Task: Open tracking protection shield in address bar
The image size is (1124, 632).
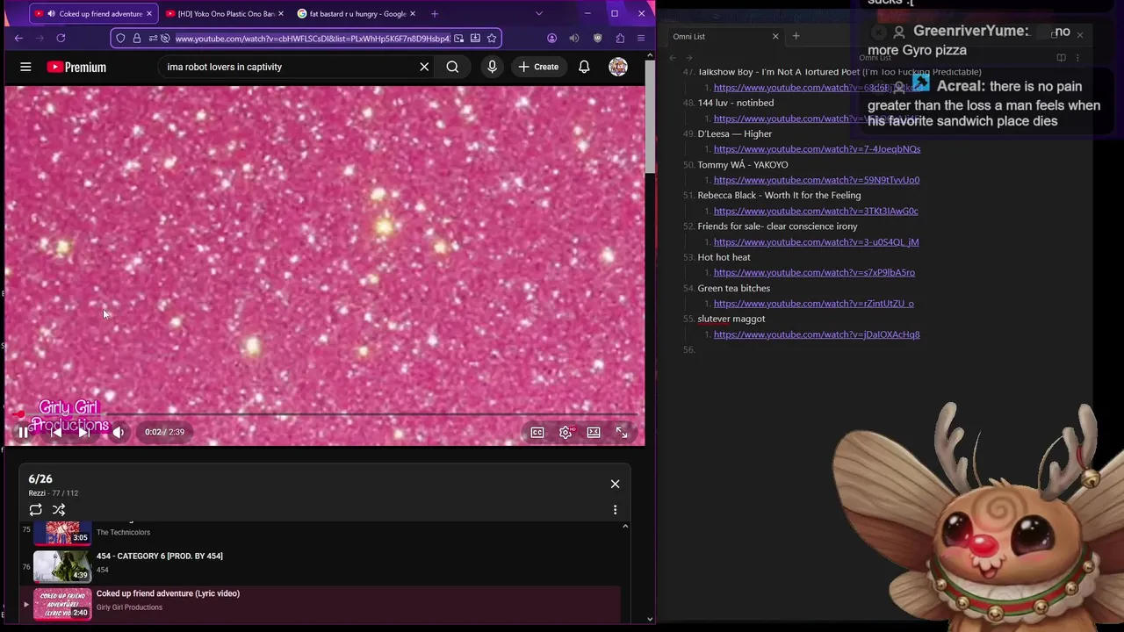Action: [x=121, y=38]
